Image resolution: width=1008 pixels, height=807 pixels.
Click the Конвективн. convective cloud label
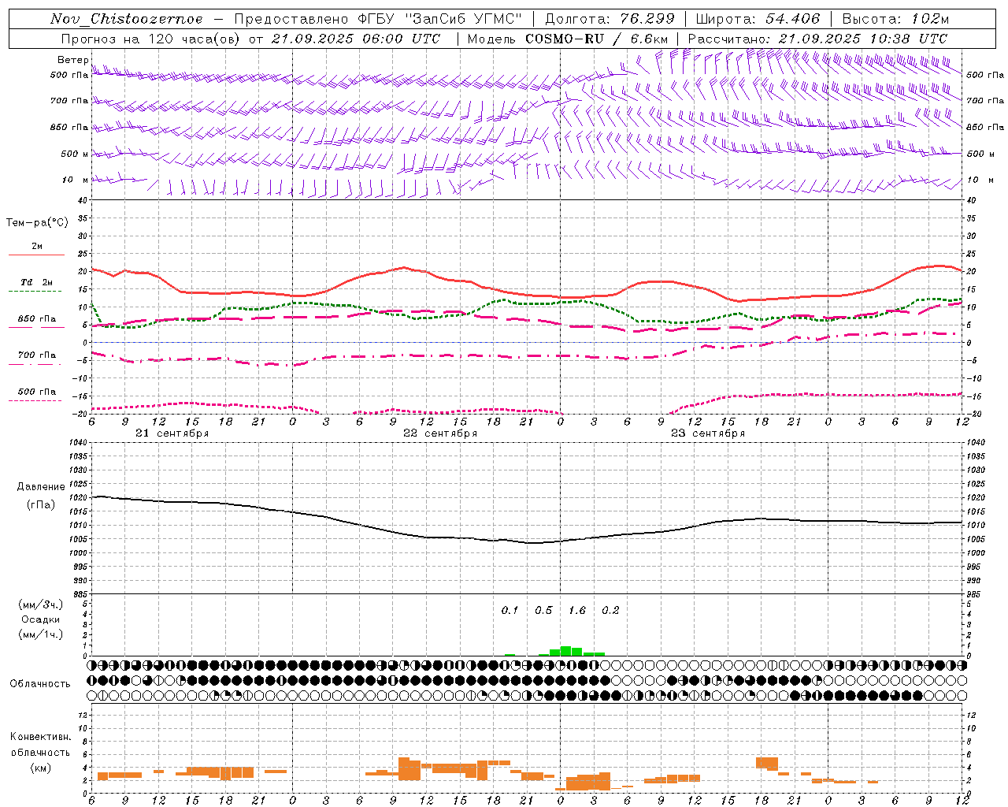40,737
